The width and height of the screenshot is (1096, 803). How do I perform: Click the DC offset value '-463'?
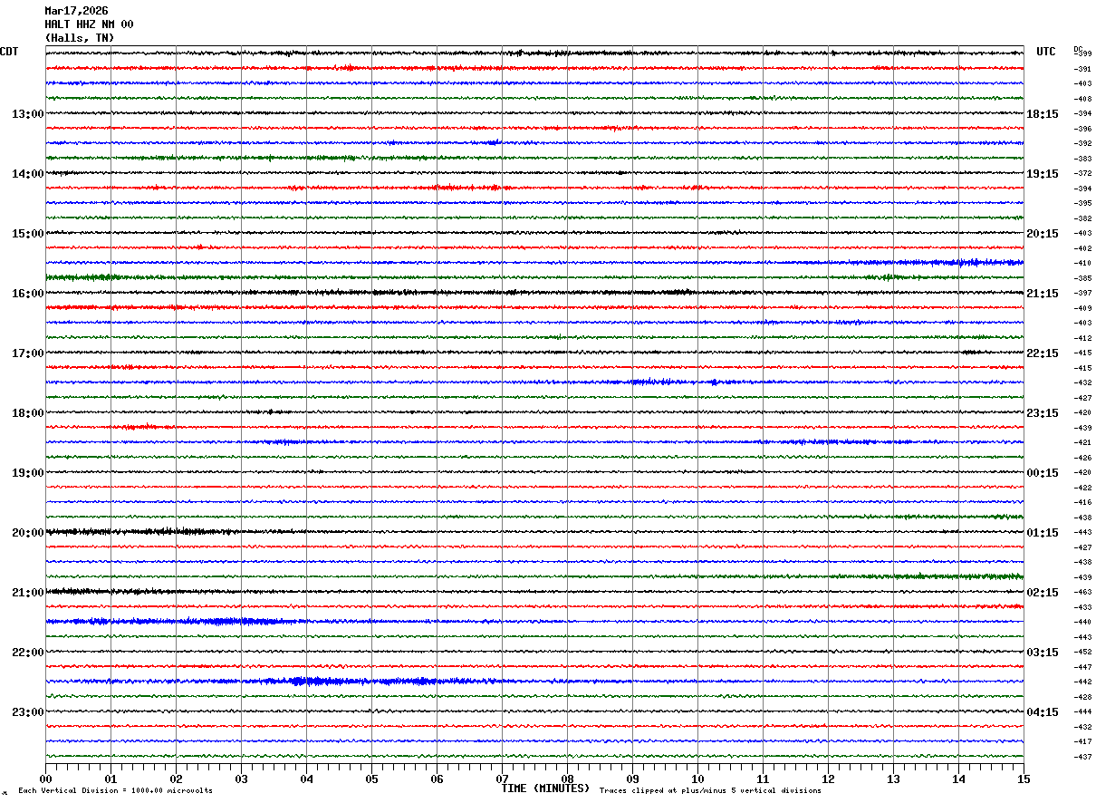click(x=1082, y=592)
